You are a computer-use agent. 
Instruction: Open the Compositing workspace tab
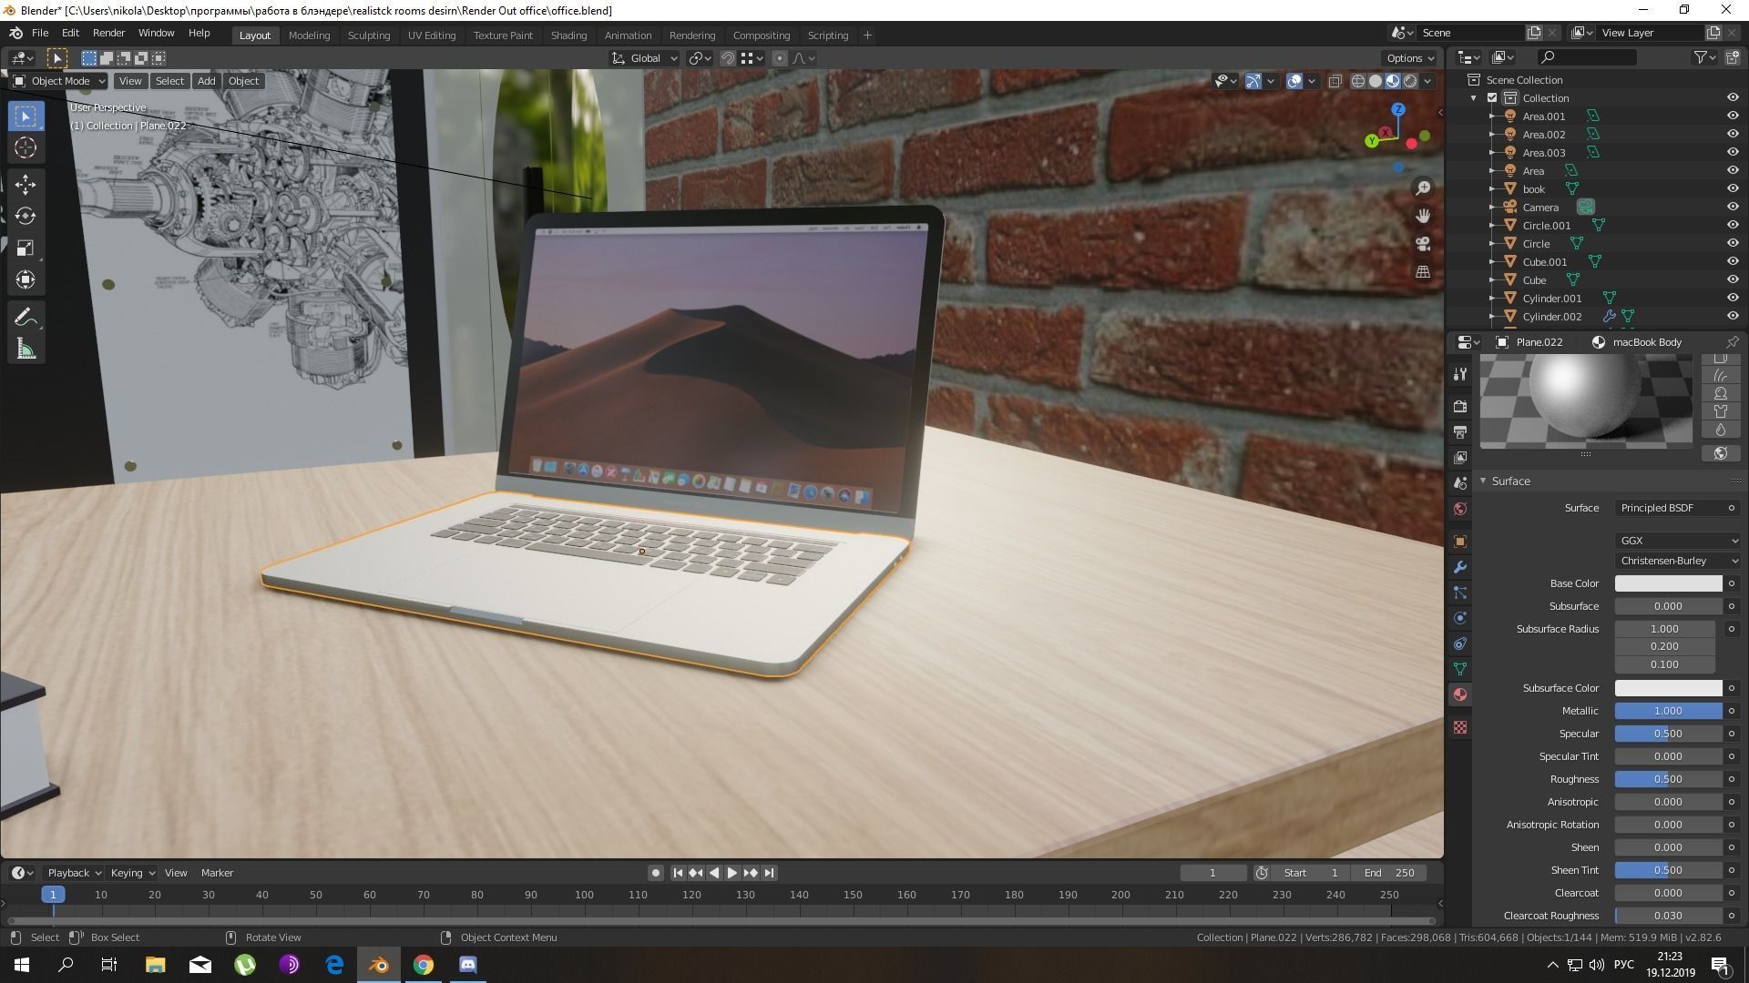(x=761, y=35)
